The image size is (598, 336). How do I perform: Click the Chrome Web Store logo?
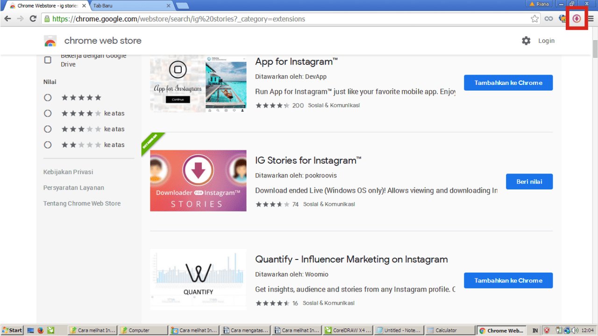(50, 41)
